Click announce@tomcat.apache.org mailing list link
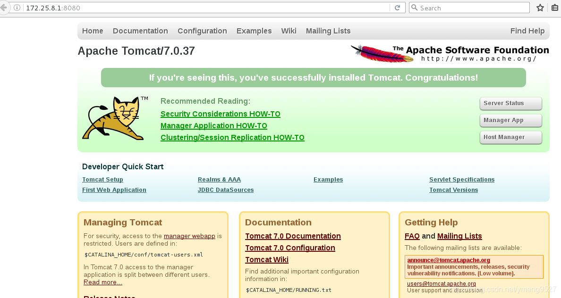Viewport: 561px width, 298px height. click(x=449, y=260)
